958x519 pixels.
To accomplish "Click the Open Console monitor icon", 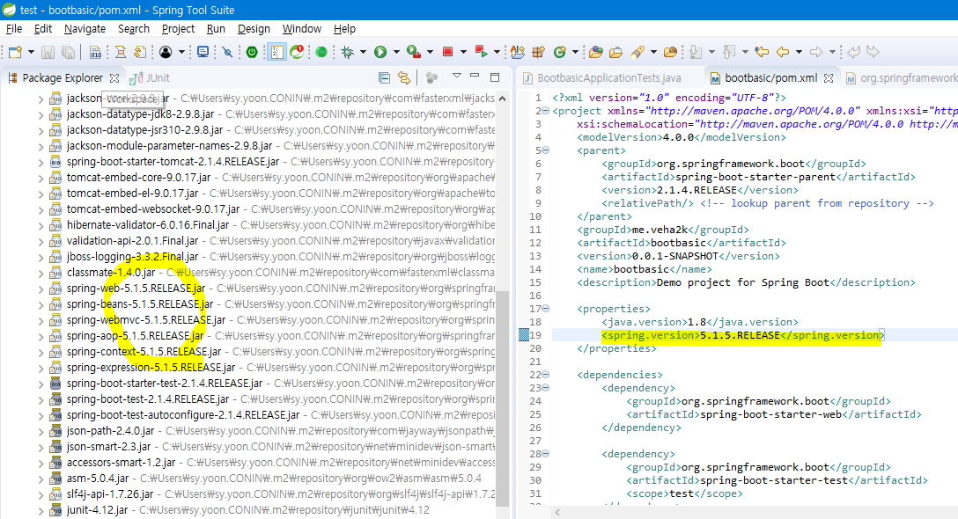I will pyautogui.click(x=203, y=52).
